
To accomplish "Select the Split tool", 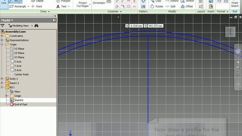I will click(x=171, y=6).
